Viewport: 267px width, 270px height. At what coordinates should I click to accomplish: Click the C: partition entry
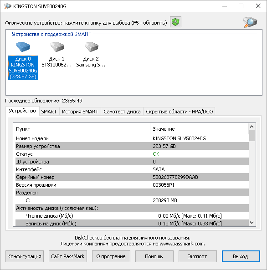[x=28, y=200]
